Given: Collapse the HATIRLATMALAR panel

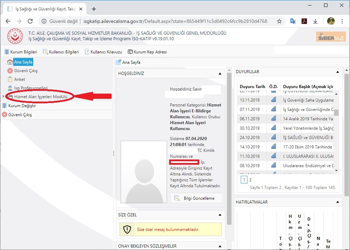Looking at the screenshot, I should (x=338, y=202).
